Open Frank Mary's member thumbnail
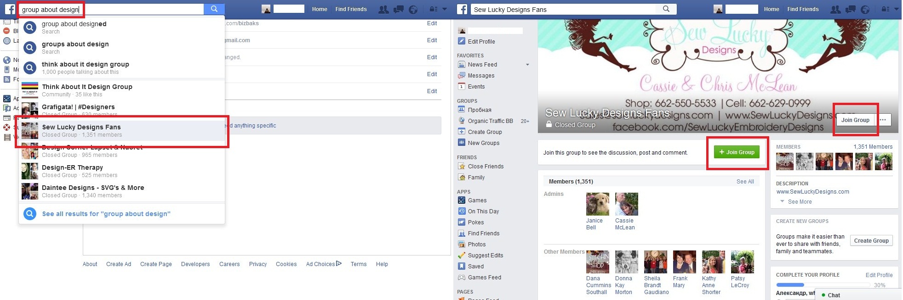This screenshot has width=903, height=300. point(684,262)
